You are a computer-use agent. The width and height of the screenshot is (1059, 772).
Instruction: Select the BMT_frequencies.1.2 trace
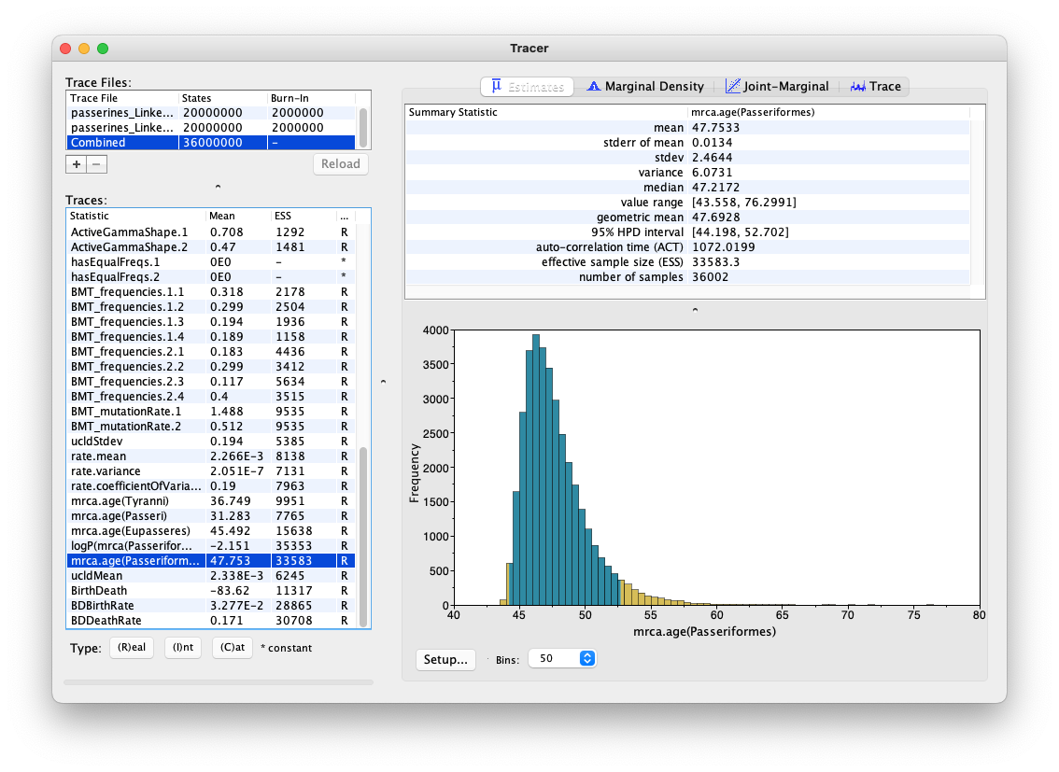pos(211,307)
